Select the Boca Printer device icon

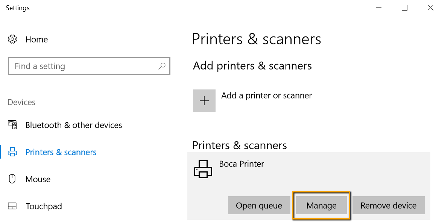tap(203, 169)
